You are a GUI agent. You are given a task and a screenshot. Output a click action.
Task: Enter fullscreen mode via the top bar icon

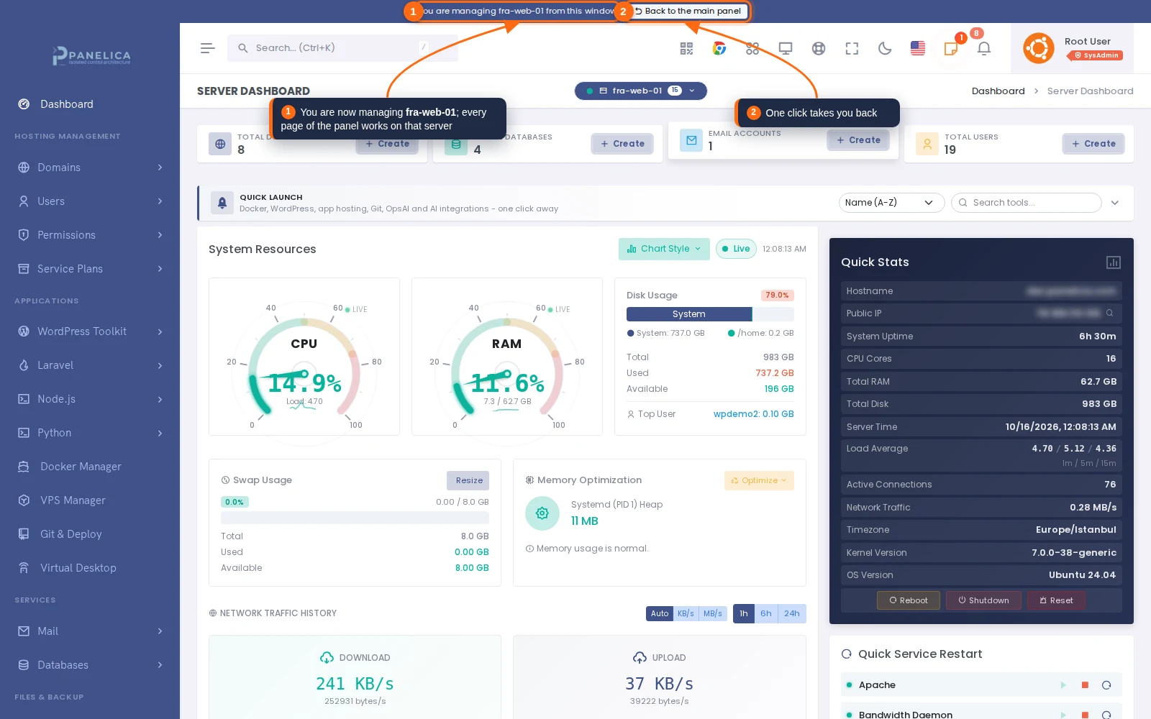(x=852, y=48)
